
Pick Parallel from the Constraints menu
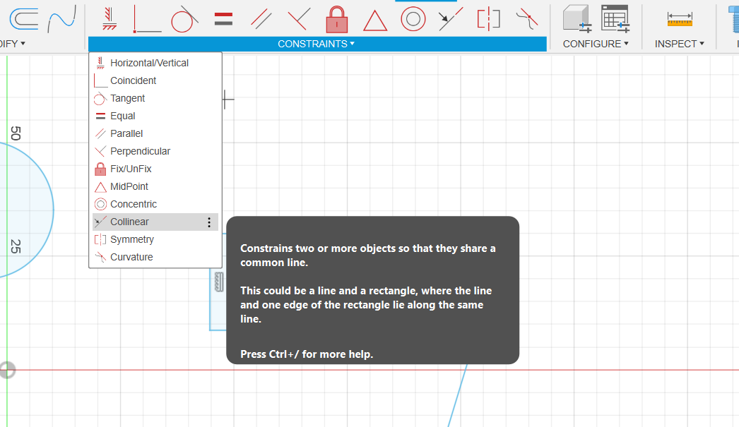(155, 133)
